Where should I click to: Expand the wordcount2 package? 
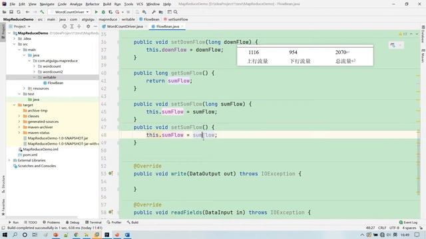click(x=34, y=72)
